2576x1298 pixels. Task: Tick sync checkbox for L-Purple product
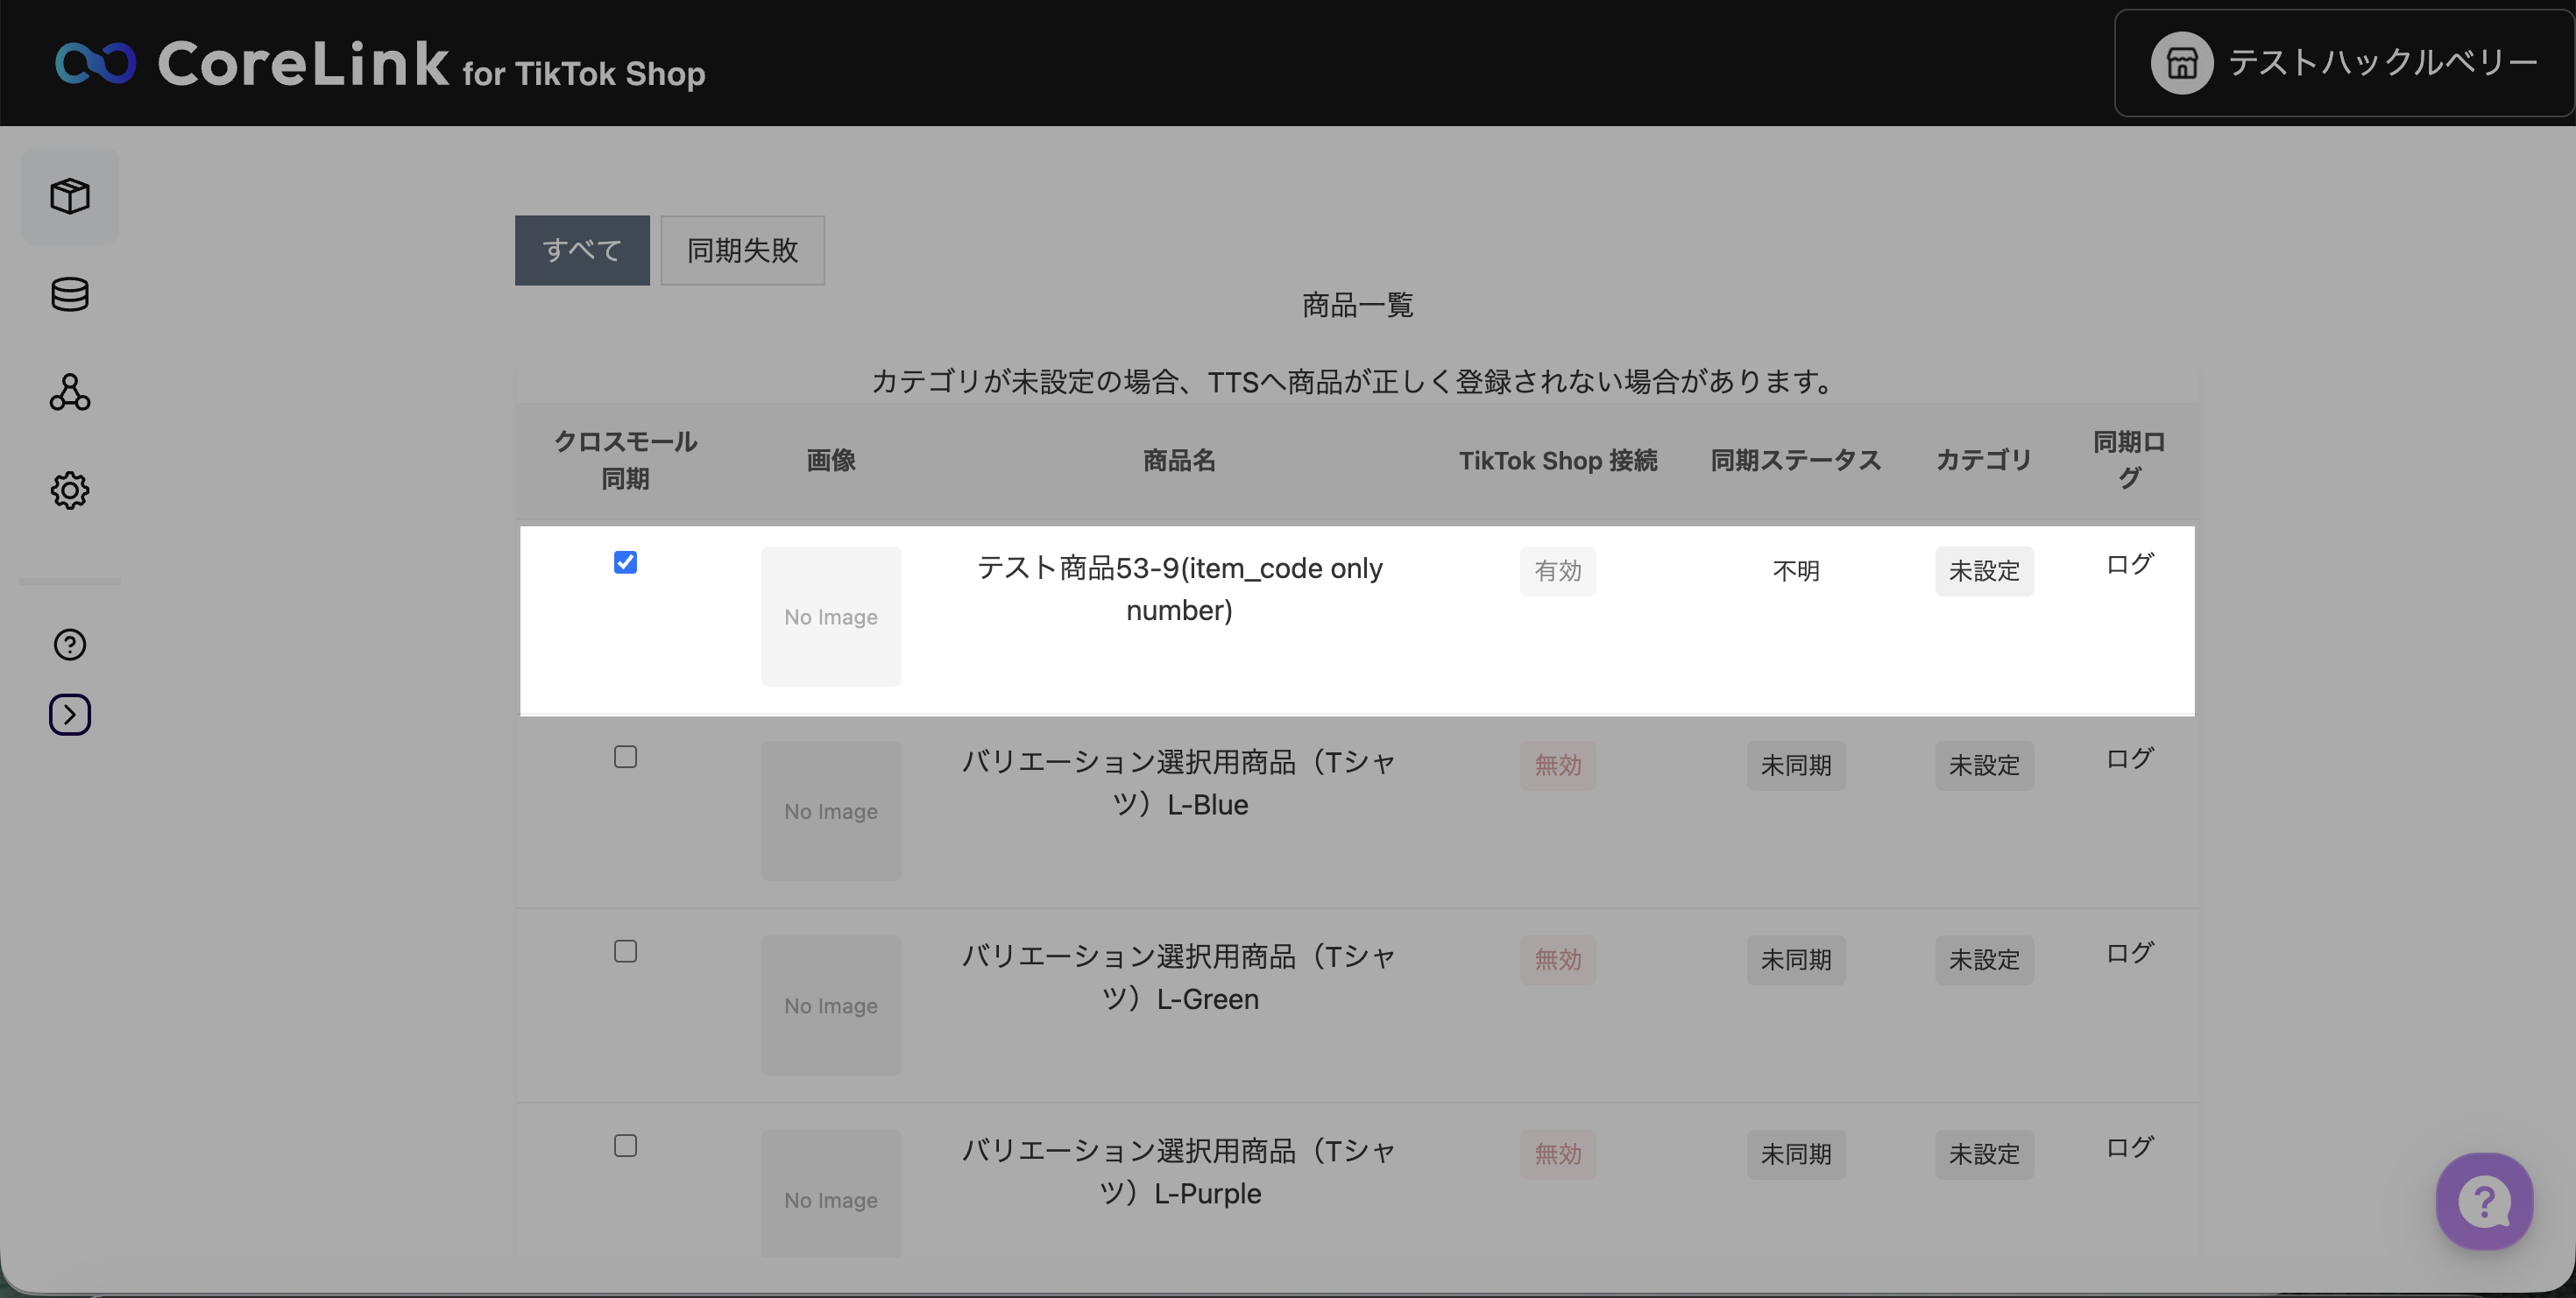625,1146
